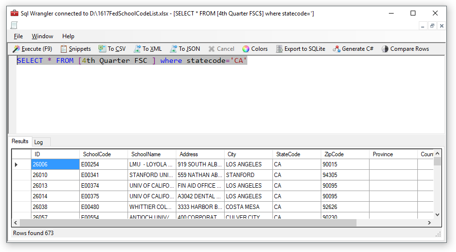Select the LMU - LOYOLA school name cell
Image resolution: width=456 pixels, height=252 pixels.
pos(152,164)
